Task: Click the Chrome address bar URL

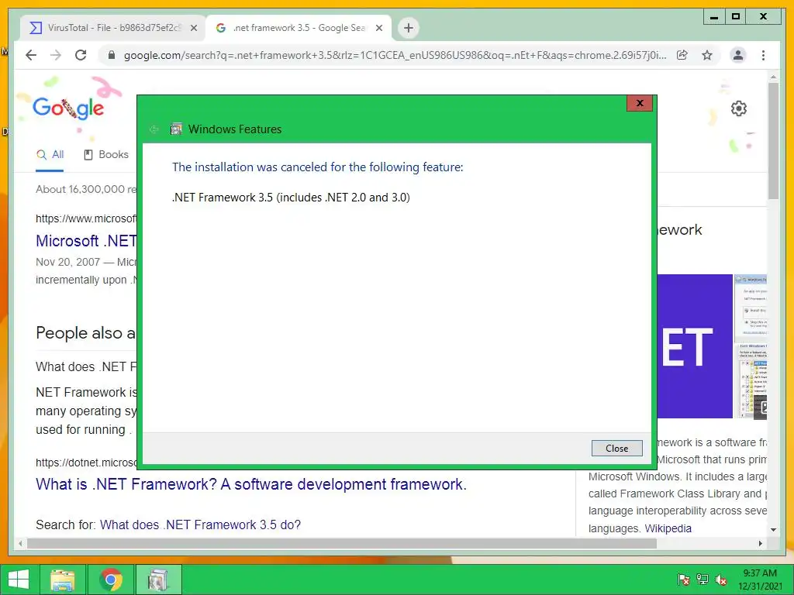Action: 395,55
